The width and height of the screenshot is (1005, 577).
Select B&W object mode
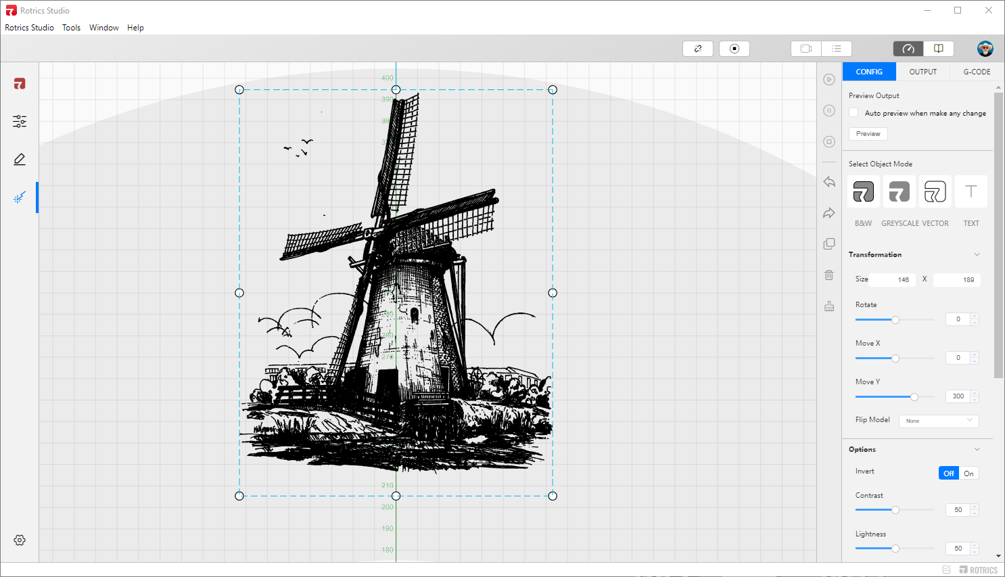(864, 191)
